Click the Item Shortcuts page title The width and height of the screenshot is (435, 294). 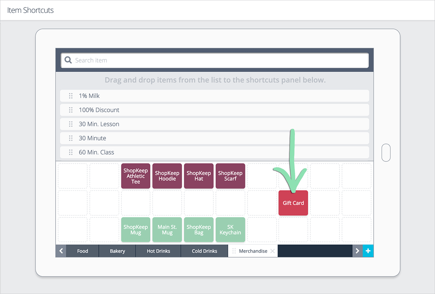[x=30, y=10]
